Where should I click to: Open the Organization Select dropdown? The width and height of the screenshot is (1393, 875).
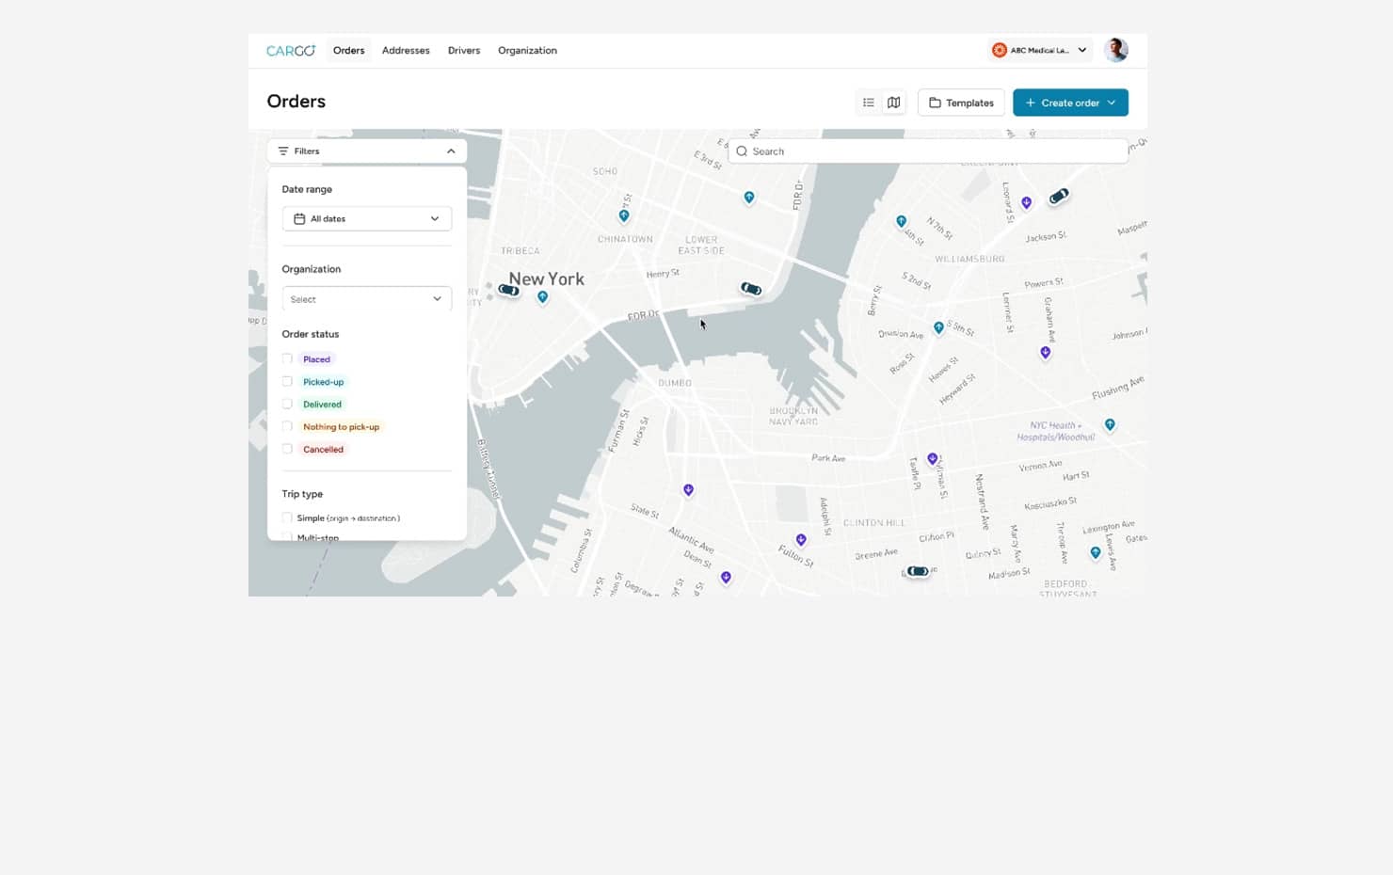click(x=366, y=299)
